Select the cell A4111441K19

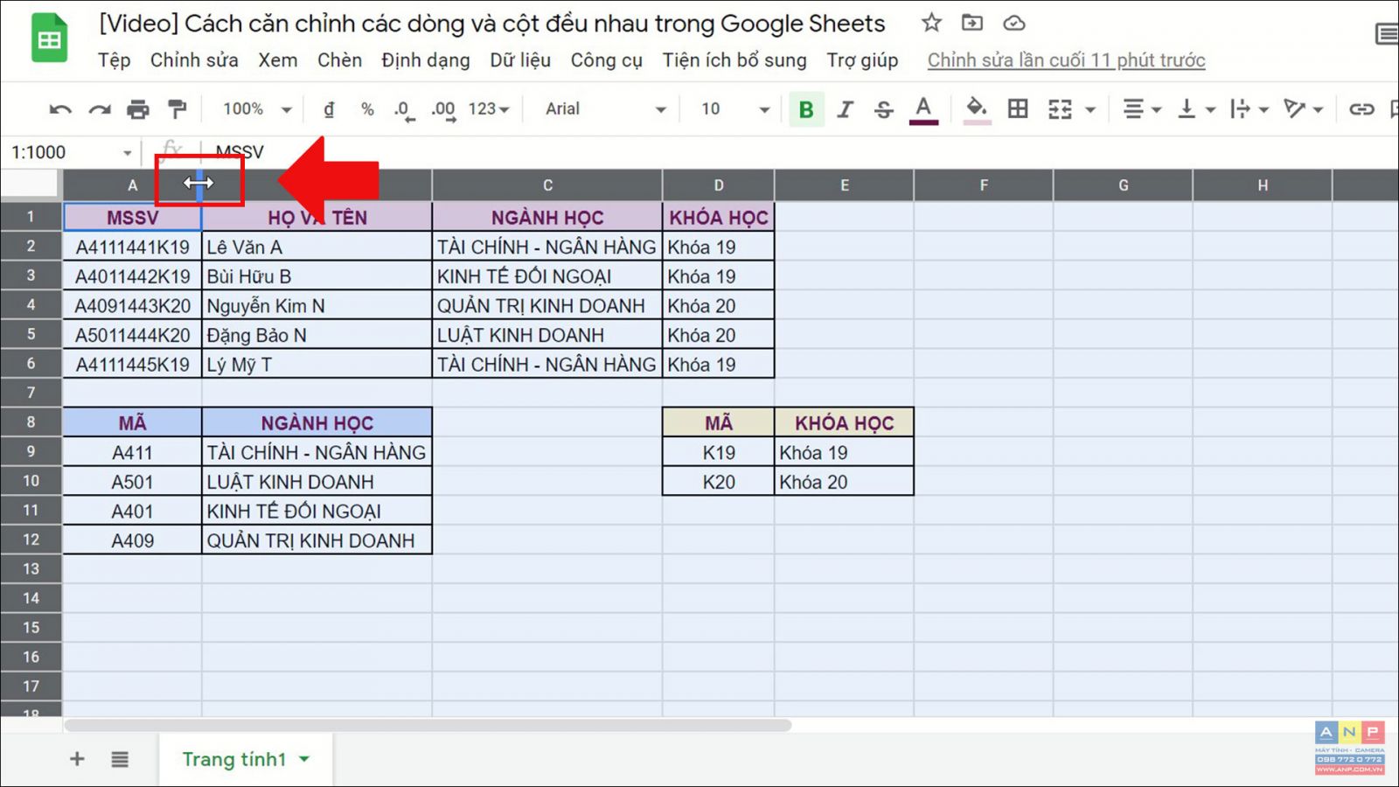coord(133,247)
